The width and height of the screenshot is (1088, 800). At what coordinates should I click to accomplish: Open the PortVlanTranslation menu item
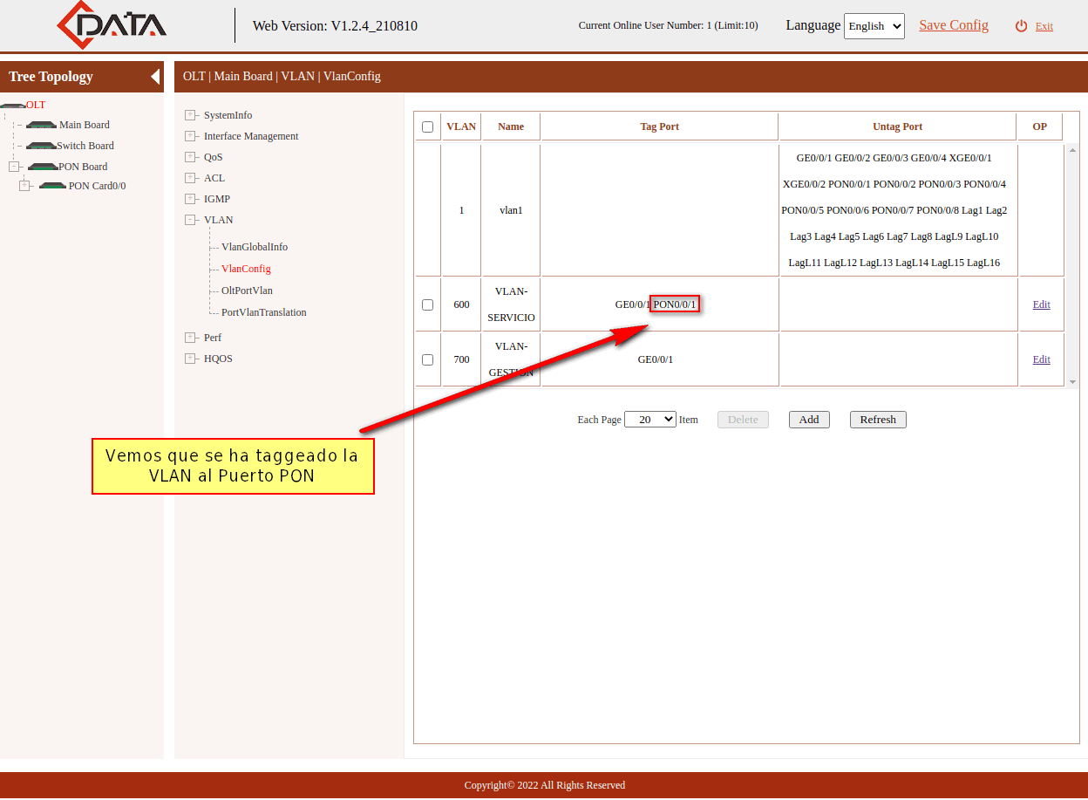point(263,312)
